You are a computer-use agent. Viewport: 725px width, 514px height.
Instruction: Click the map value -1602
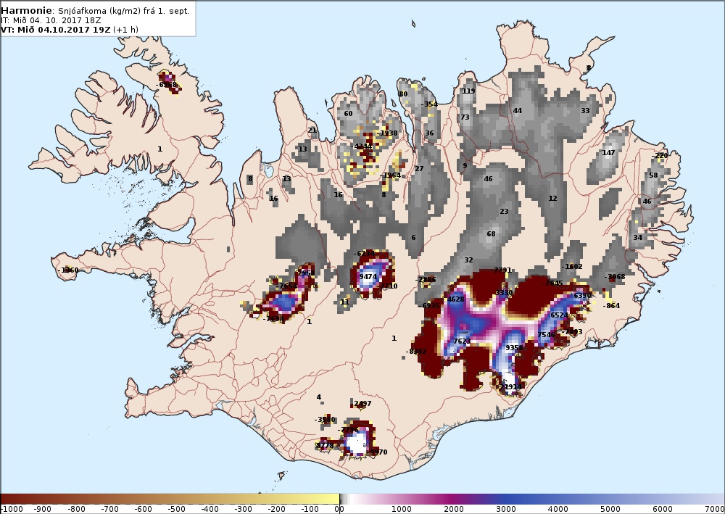pyautogui.click(x=573, y=267)
